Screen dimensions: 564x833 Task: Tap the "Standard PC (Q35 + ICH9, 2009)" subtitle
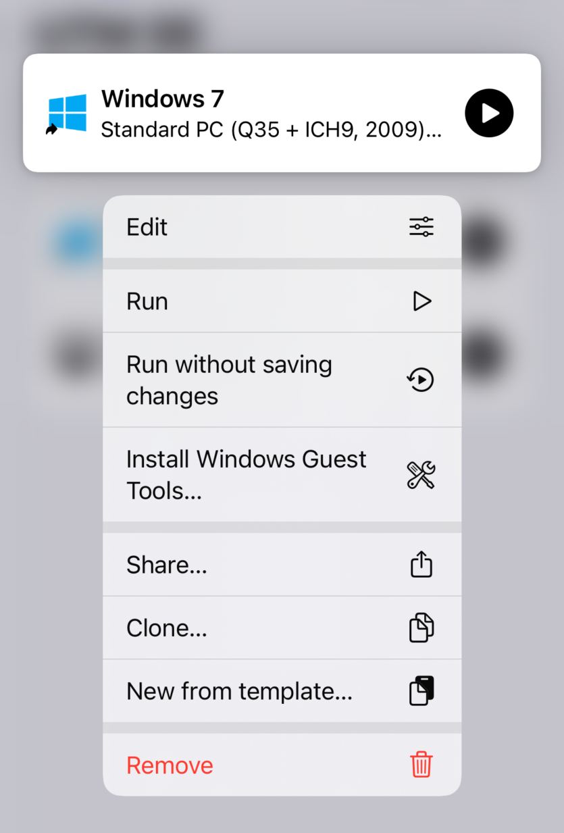tap(272, 130)
